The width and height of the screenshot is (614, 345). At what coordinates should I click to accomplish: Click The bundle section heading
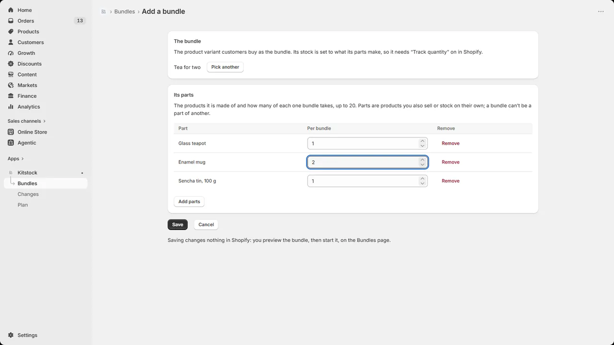pyautogui.click(x=187, y=41)
